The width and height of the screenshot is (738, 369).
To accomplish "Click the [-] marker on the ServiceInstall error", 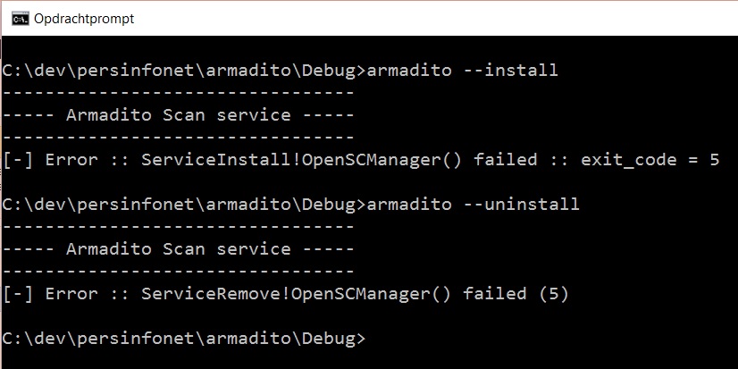I will (x=18, y=160).
